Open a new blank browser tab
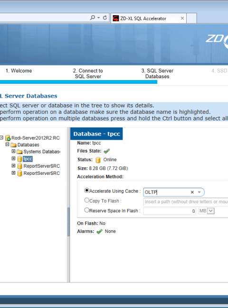The image size is (228, 308). click(x=191, y=18)
